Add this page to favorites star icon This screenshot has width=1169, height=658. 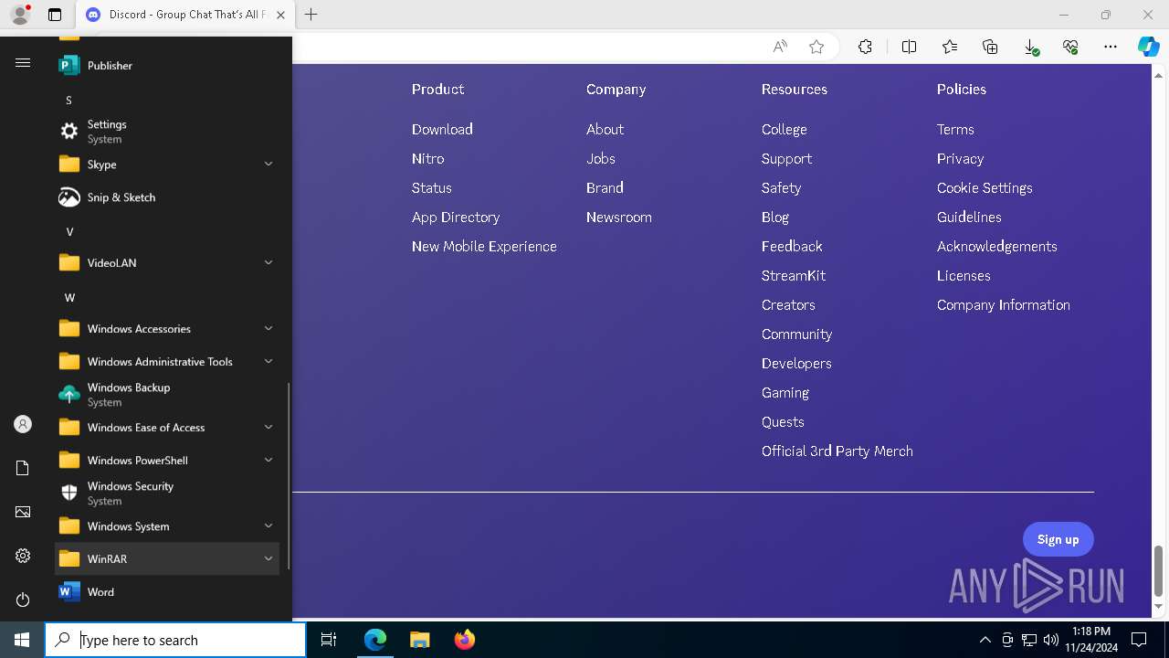[816, 47]
